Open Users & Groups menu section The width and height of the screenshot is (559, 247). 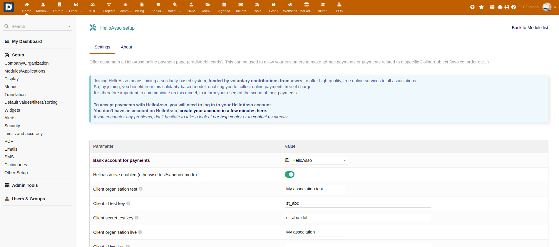tap(28, 199)
